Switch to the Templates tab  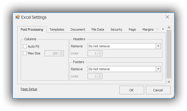coord(57,29)
